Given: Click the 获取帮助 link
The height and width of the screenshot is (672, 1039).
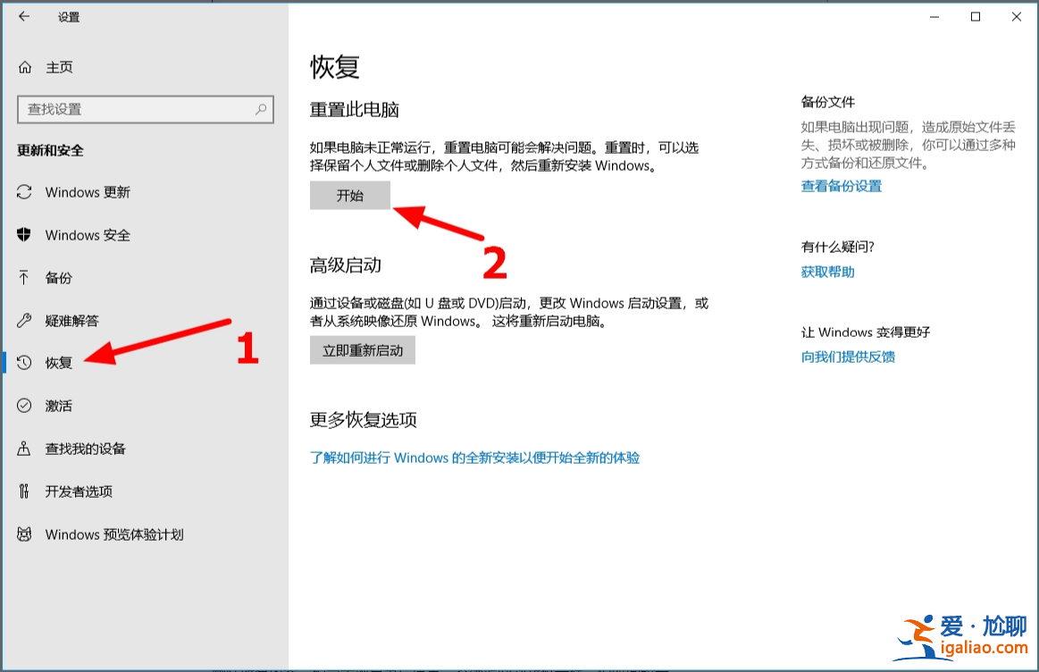Looking at the screenshot, I should click(826, 272).
